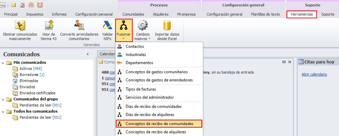Choose Tipos de facturas menu entry
The image size is (339, 136).
click(x=159, y=89)
